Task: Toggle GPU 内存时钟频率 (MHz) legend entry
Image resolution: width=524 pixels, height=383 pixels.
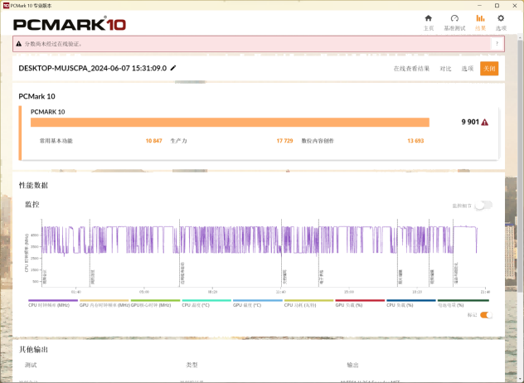Action: pyautogui.click(x=104, y=303)
